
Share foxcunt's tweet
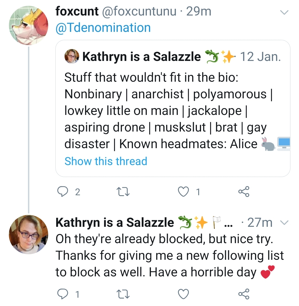click(x=244, y=191)
